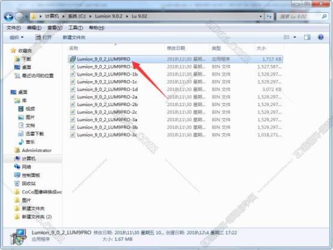Select the file Lumion_9_0_2_LUM9PRO-2c
This screenshot has height=250, width=333.
coord(107,112)
